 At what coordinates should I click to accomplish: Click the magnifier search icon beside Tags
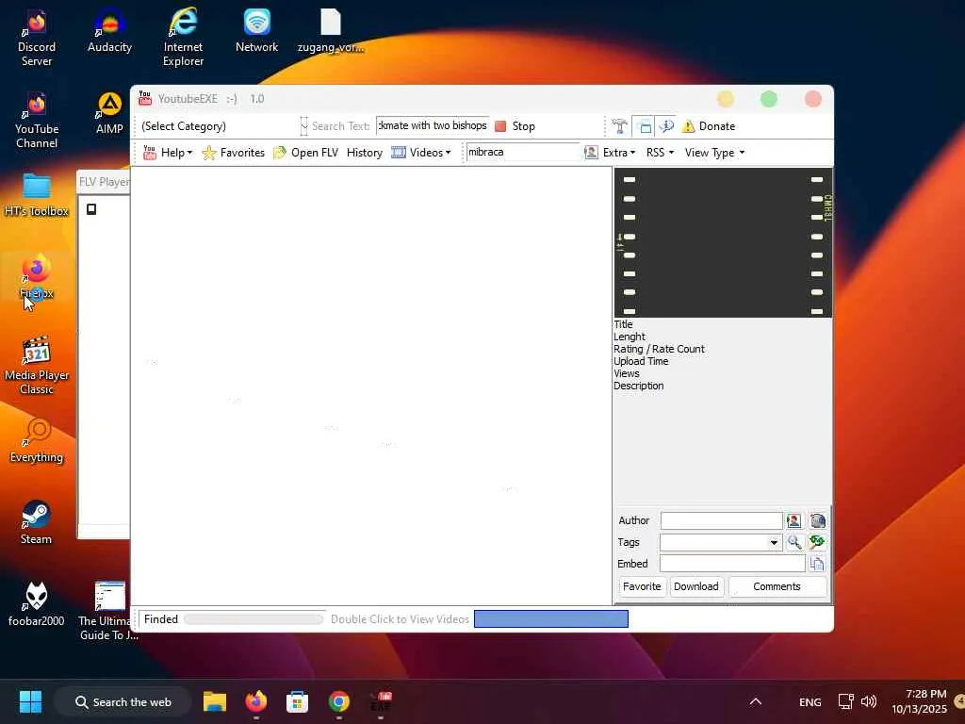point(793,542)
